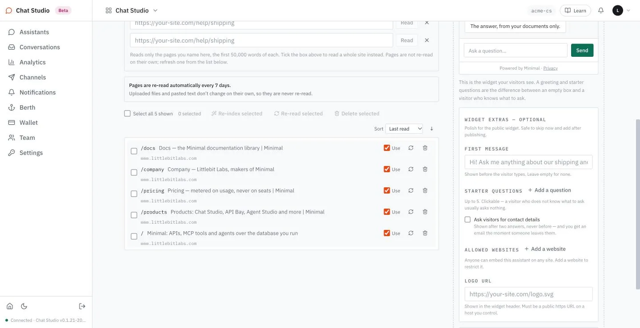
Task: Click the Read button beside second URL
Action: pyautogui.click(x=407, y=40)
